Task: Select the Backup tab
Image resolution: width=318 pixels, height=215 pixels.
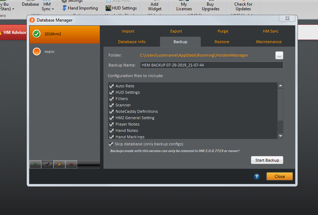Action: [x=180, y=42]
